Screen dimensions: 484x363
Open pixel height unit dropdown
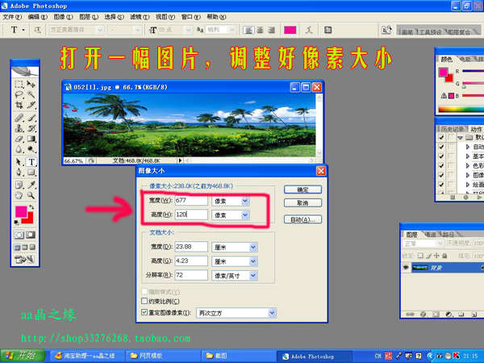pos(245,215)
